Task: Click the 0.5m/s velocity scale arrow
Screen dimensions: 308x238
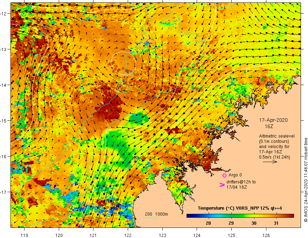Action: tap(270, 162)
